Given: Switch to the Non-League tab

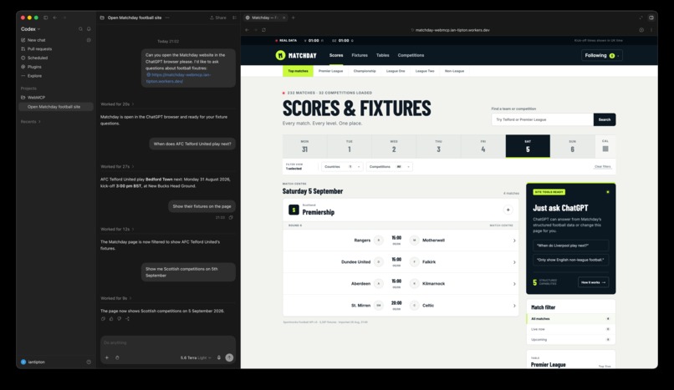Looking at the screenshot, I should pos(454,71).
